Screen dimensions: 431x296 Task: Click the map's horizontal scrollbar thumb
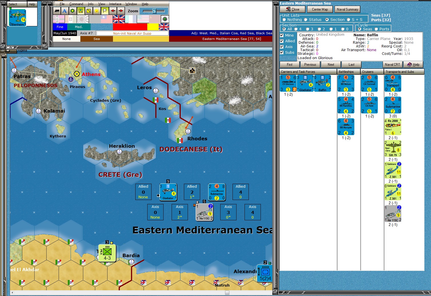tap(227, 293)
